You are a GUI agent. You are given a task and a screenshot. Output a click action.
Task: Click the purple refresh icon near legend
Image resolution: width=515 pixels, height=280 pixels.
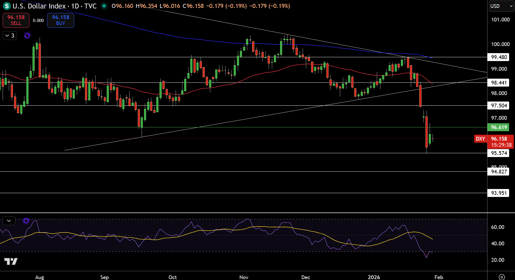[27, 36]
